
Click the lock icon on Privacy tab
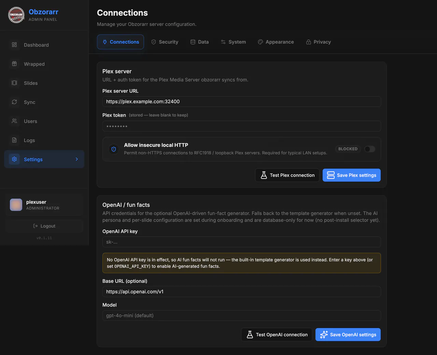pyautogui.click(x=309, y=42)
